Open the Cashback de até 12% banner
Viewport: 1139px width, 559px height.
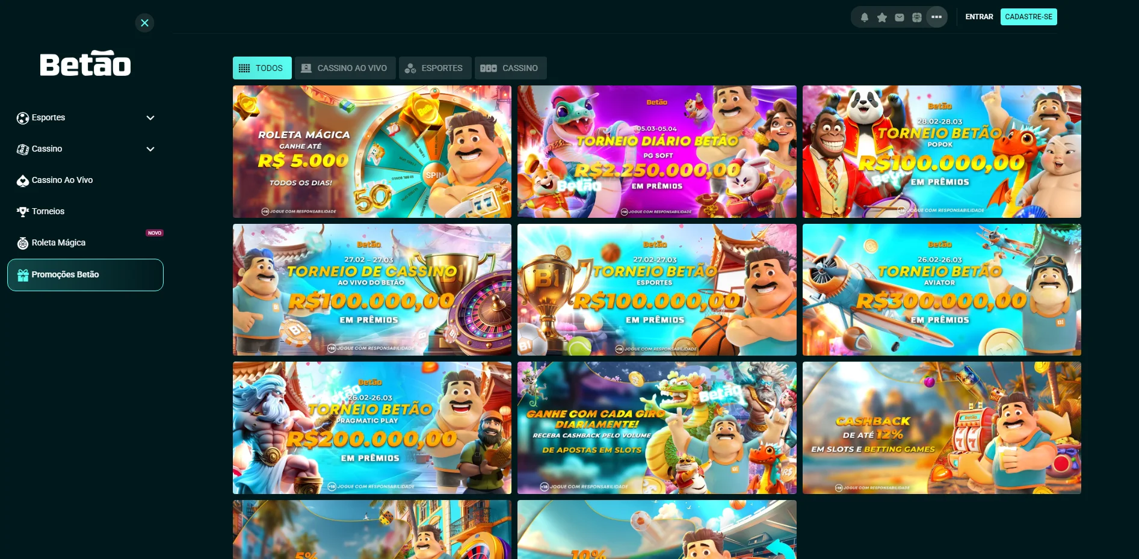[x=942, y=428]
